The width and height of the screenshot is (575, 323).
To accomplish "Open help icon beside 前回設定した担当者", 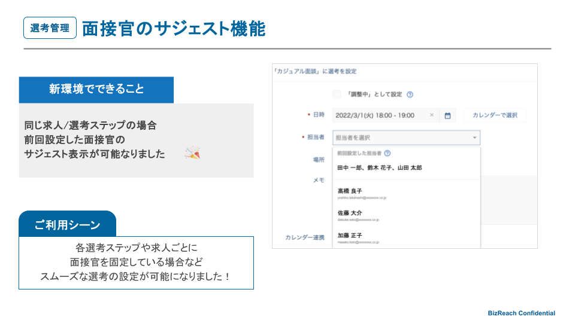I will (x=388, y=153).
